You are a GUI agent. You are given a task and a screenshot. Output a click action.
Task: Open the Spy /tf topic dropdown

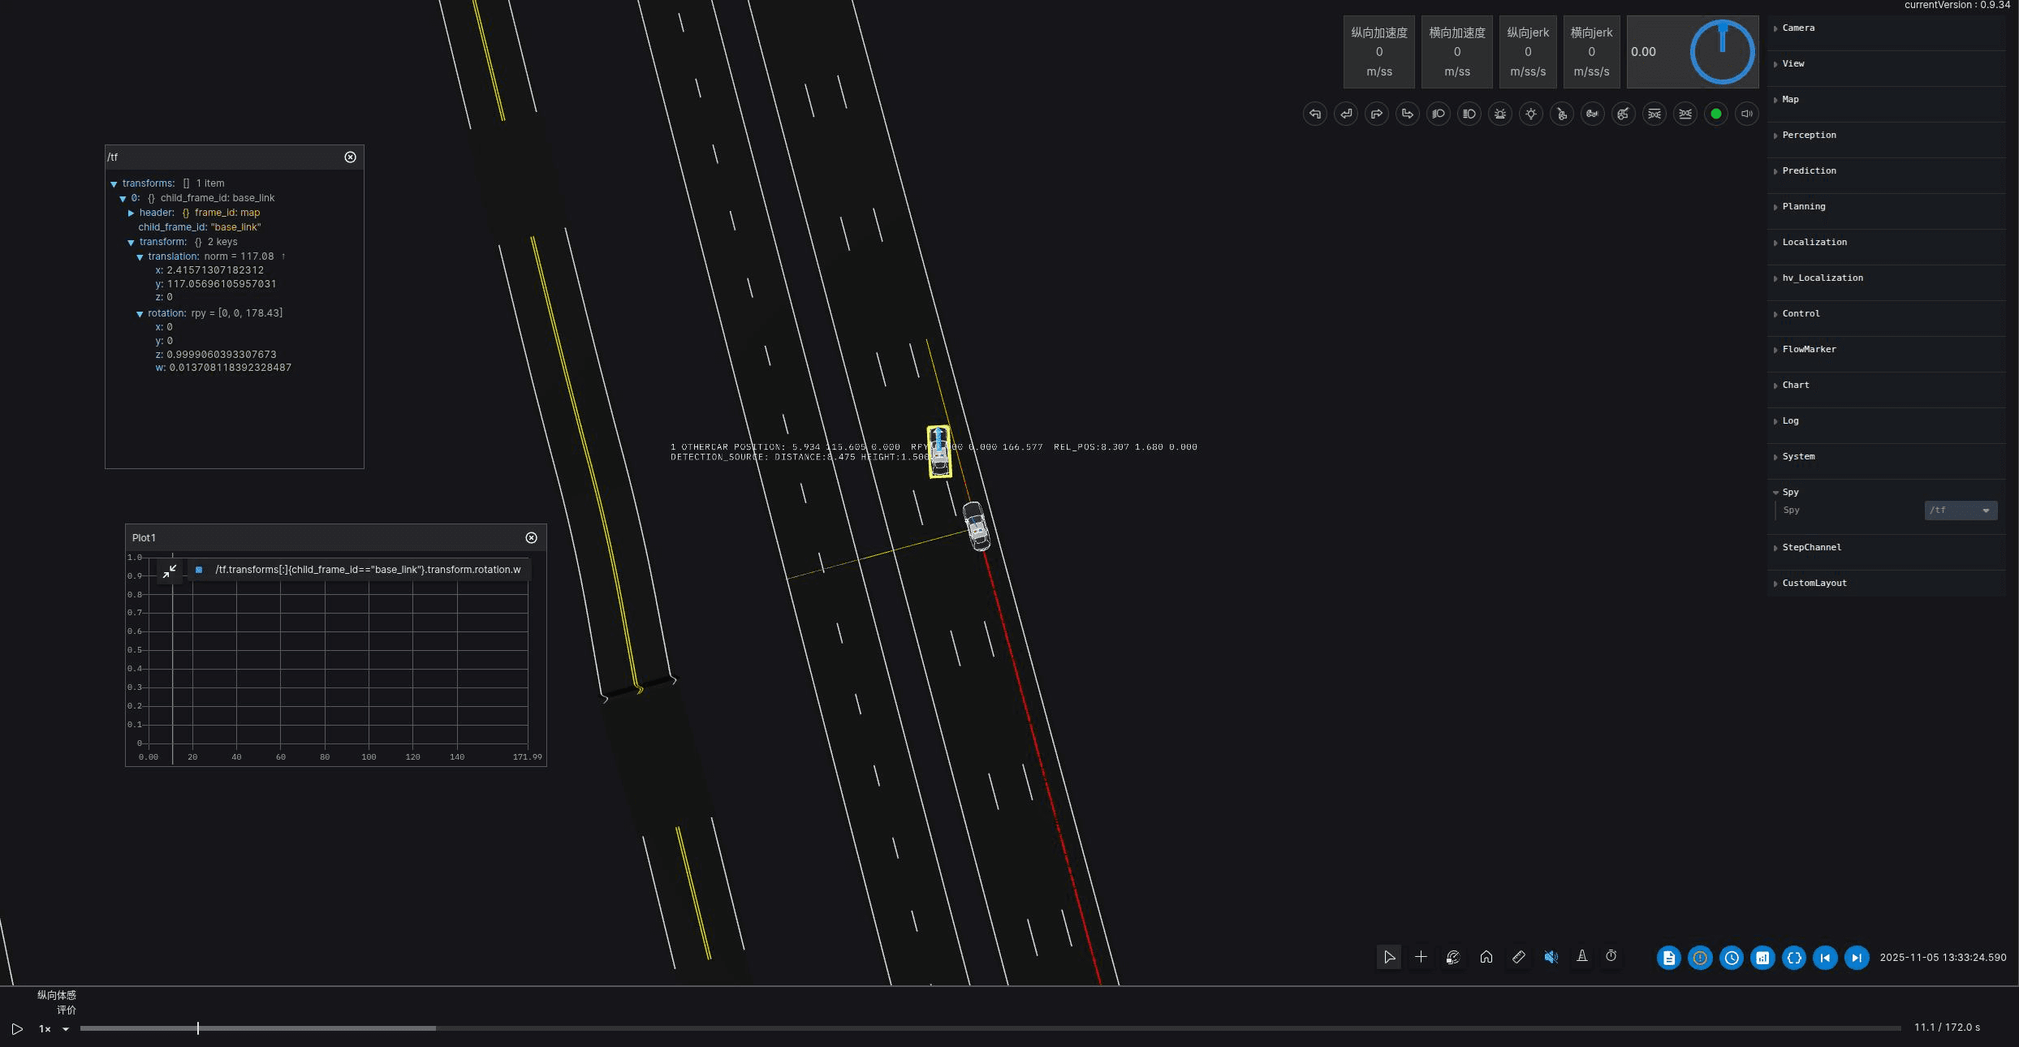pos(1961,511)
